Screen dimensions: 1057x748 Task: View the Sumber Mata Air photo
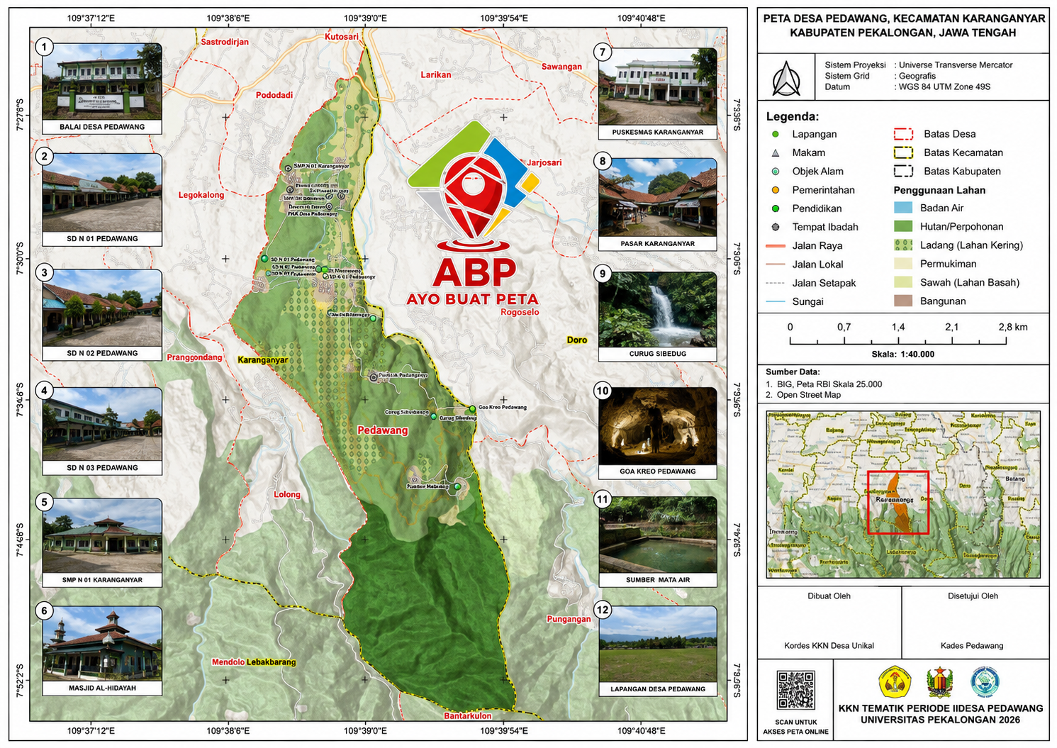point(658,535)
